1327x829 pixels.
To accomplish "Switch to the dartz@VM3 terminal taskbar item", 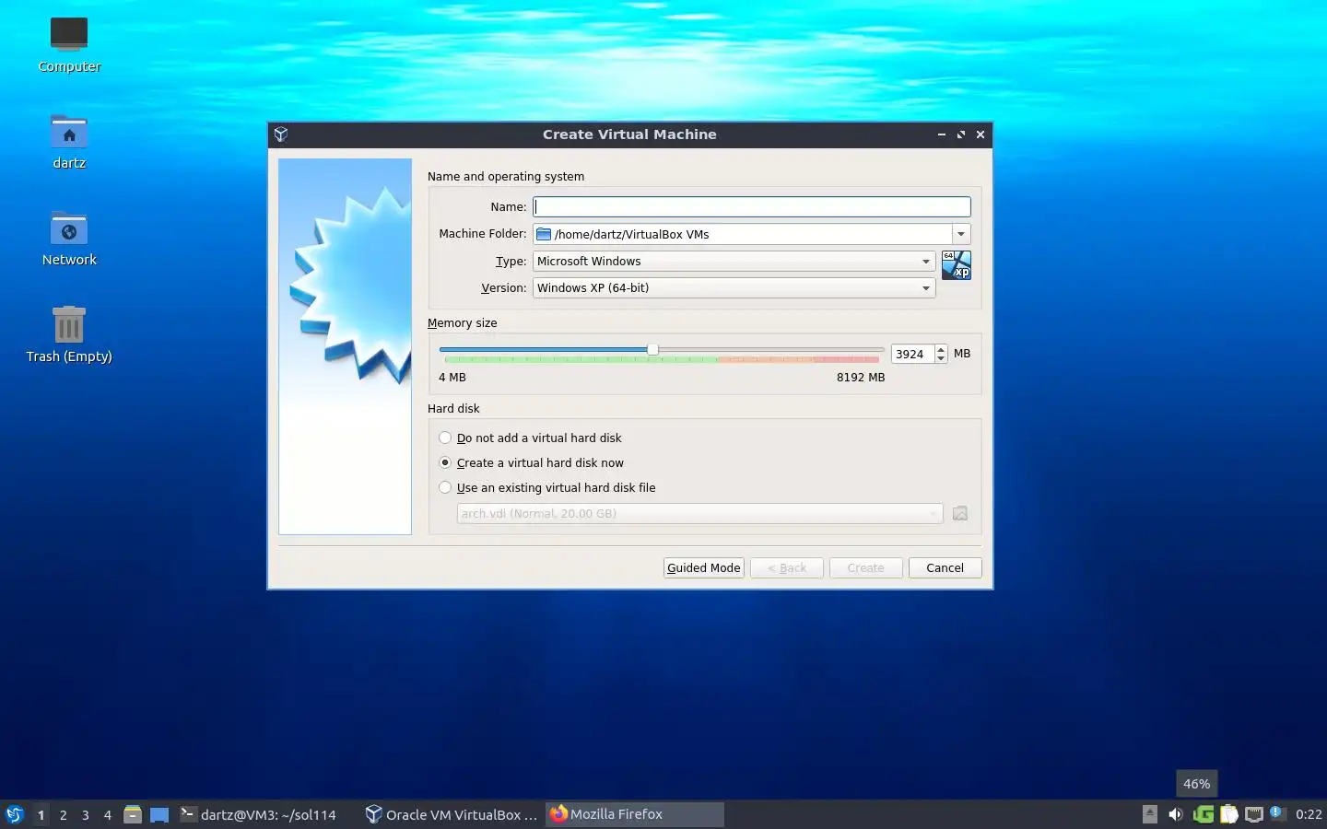I will (x=266, y=814).
